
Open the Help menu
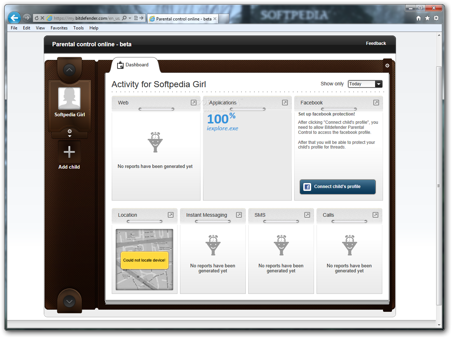(94, 28)
